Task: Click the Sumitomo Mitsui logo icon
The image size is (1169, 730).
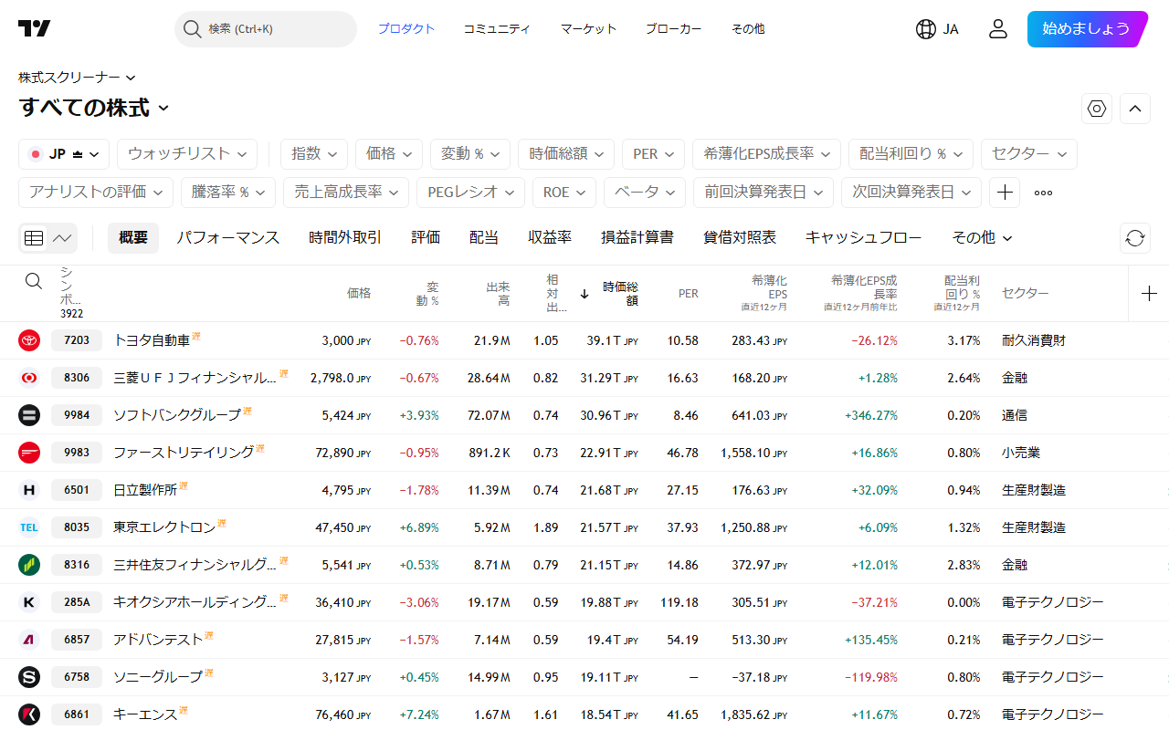Action: [x=29, y=565]
